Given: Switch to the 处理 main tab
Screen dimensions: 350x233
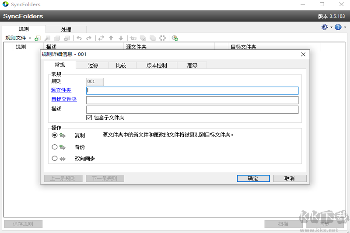Looking at the screenshot, I should [66, 29].
